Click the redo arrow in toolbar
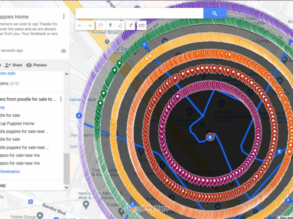The width and height of the screenshot is (293, 219). tap(90, 25)
